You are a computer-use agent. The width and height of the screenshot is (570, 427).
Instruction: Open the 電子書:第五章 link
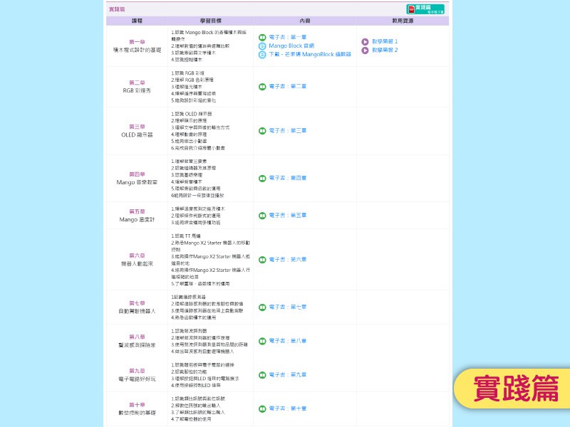coord(288,216)
